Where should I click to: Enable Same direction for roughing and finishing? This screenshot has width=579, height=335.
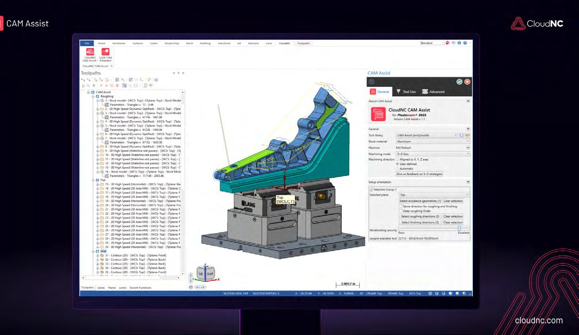click(x=401, y=207)
